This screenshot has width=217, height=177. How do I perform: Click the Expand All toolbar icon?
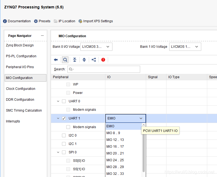pyautogui.click(x=84, y=60)
